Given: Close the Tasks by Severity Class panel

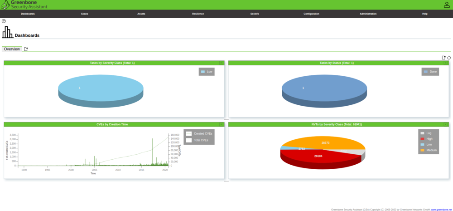Looking at the screenshot, I should click(x=221, y=63).
